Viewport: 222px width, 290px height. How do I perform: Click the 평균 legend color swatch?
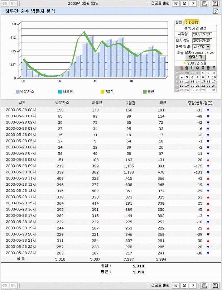point(145,92)
